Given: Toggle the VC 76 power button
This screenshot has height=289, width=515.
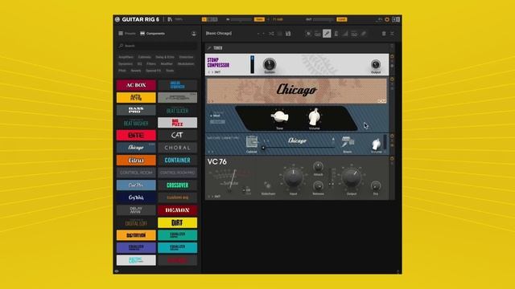Looking at the screenshot, I should pyautogui.click(x=392, y=159).
